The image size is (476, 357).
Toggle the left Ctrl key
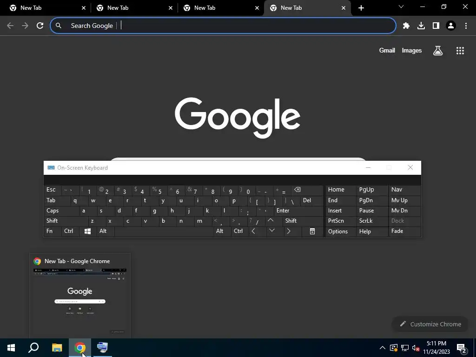click(x=70, y=231)
